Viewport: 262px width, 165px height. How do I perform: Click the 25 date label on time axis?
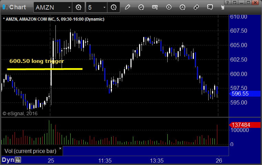pyautogui.click(x=51, y=161)
